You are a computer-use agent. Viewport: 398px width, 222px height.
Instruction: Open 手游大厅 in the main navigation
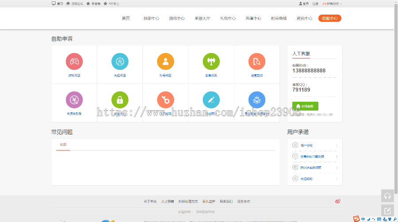[x=202, y=18]
